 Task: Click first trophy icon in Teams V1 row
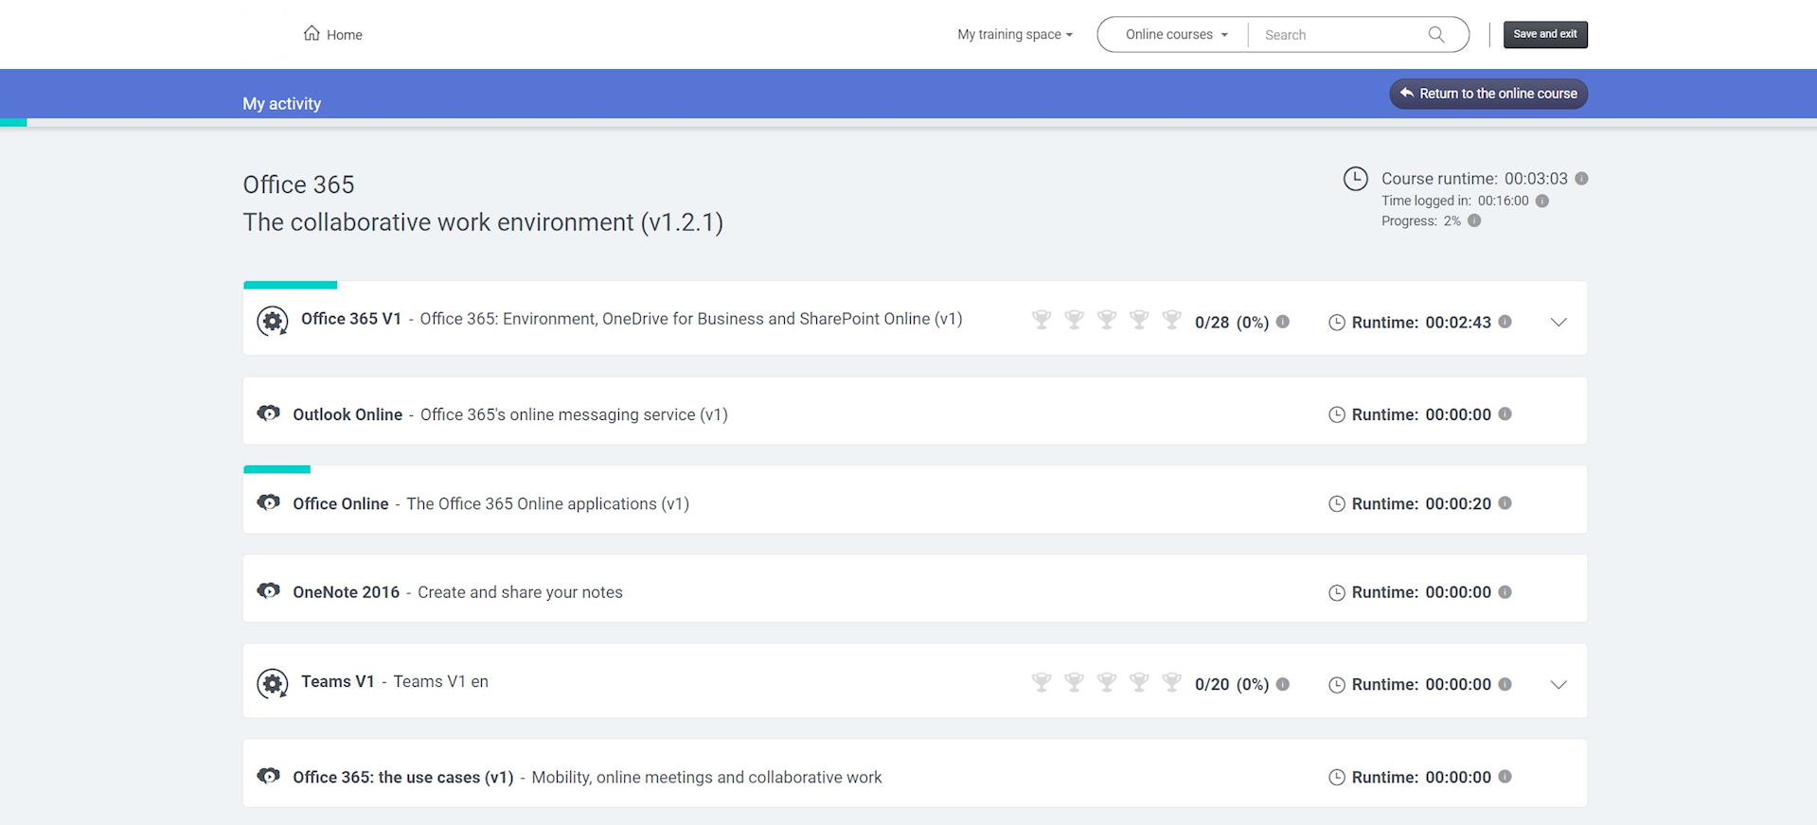pos(1042,682)
